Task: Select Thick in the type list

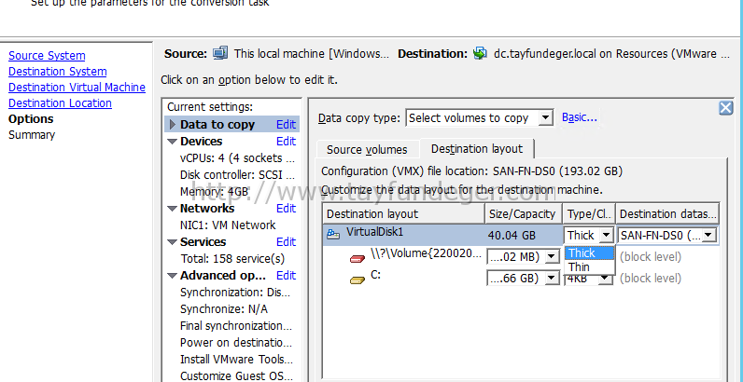Action: [590, 252]
